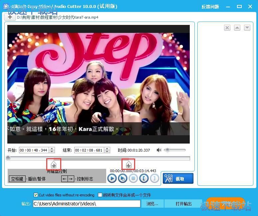Click the playback position knob
258x216 pixels.
8,158
